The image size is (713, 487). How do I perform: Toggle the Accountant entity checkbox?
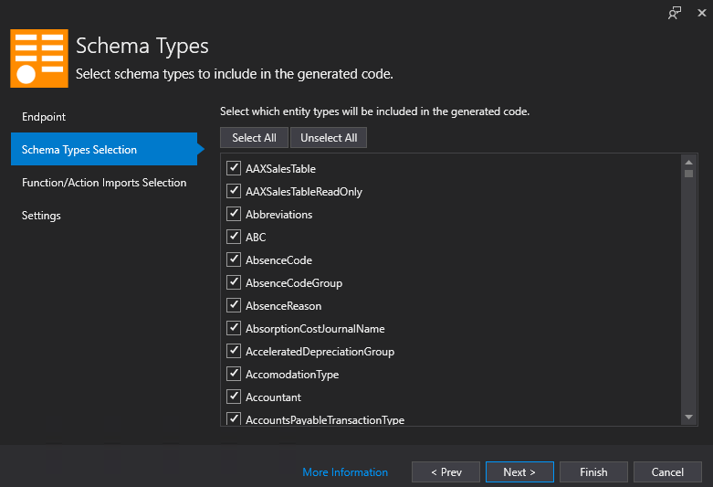tap(234, 397)
